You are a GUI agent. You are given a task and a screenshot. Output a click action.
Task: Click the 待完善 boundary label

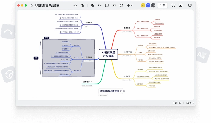[47, 38]
